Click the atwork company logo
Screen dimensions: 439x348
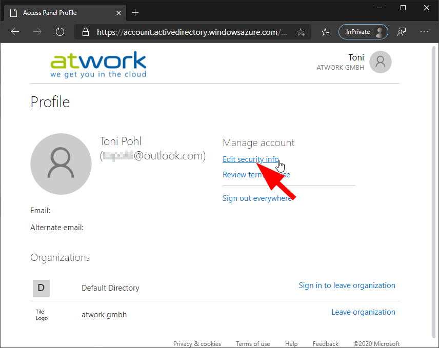[98, 65]
